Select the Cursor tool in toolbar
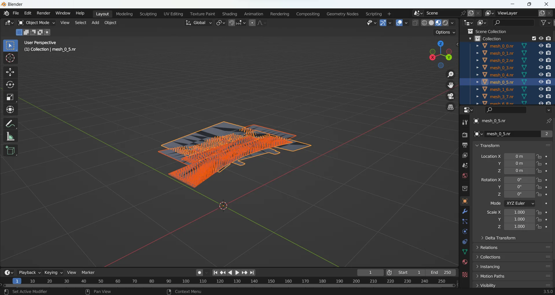555x295 pixels. 10,58
